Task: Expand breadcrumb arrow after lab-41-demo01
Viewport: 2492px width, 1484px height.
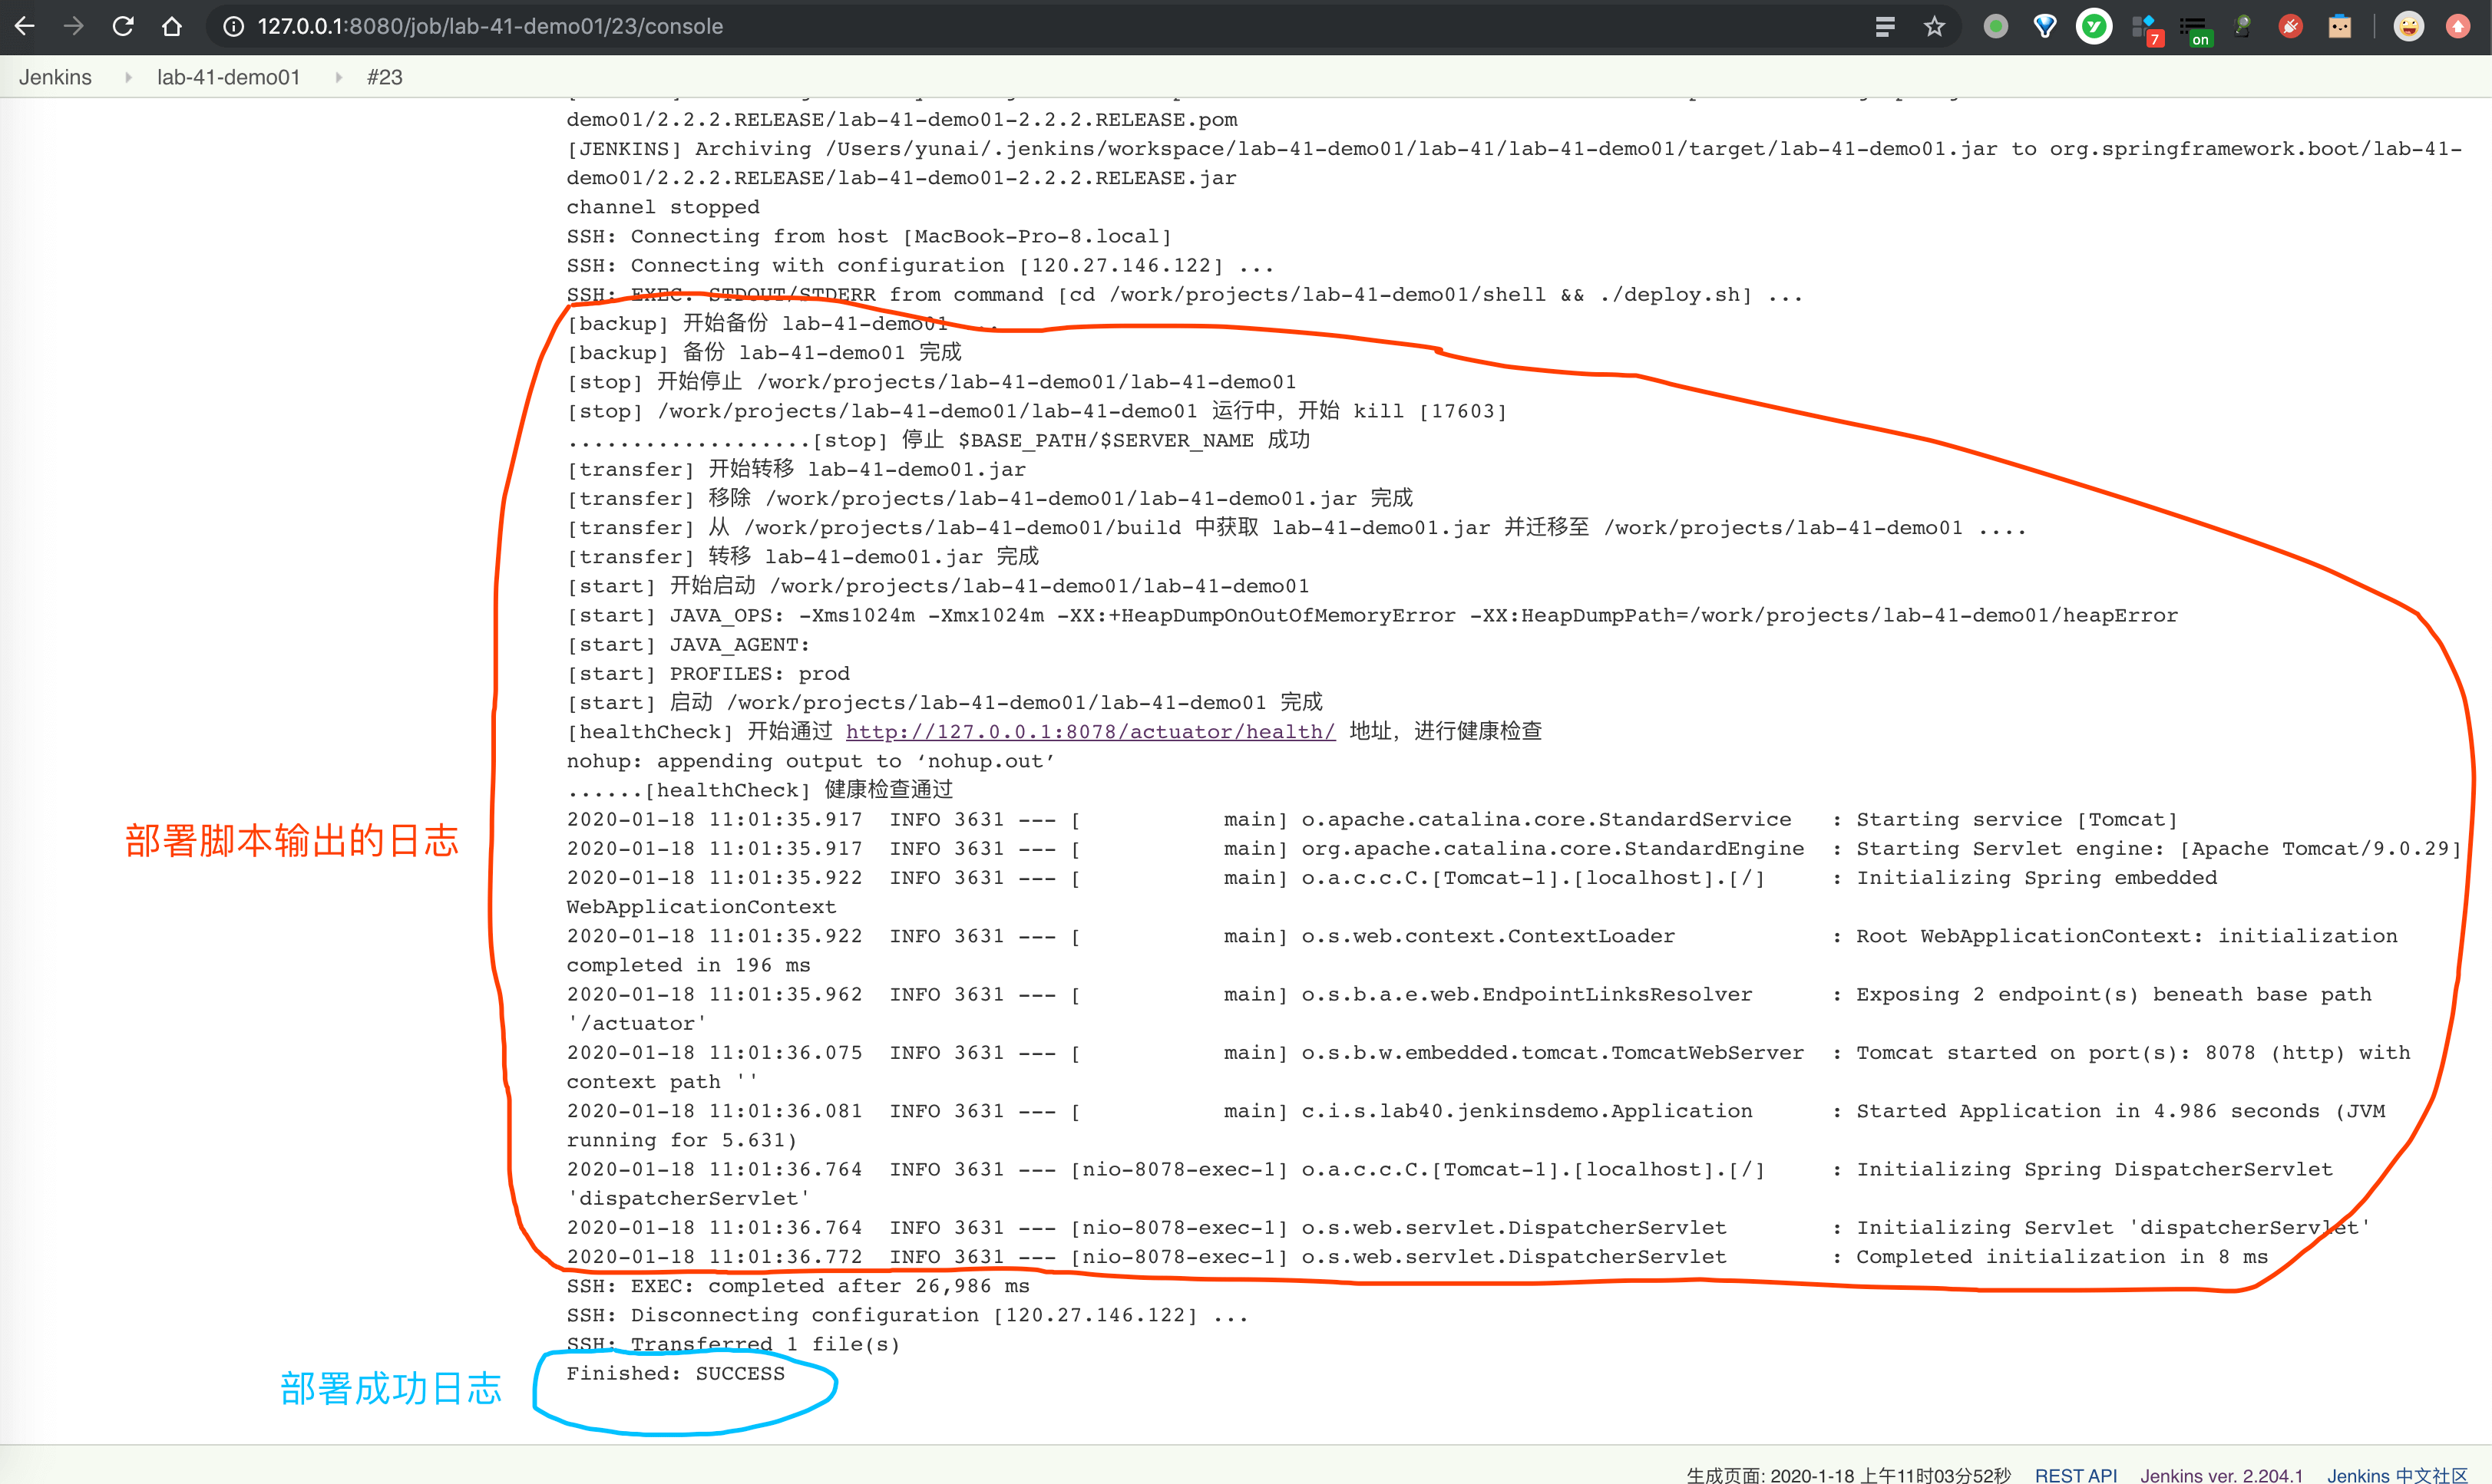Action: pos(338,77)
